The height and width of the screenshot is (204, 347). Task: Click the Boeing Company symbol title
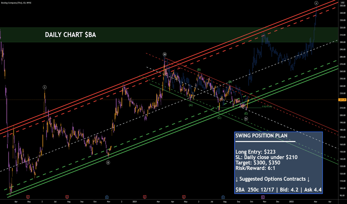coord(16,3)
